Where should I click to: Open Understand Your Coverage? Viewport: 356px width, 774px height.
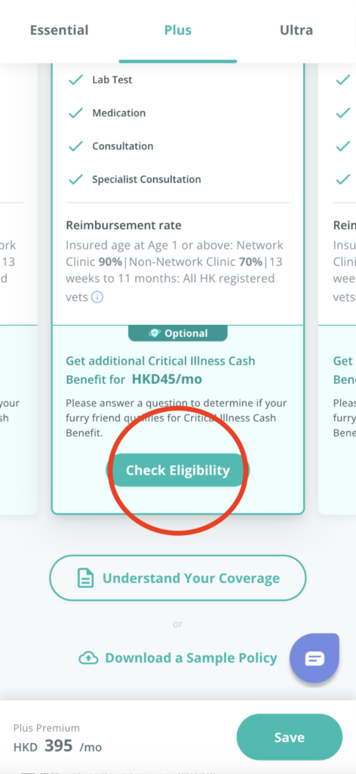pos(178,578)
